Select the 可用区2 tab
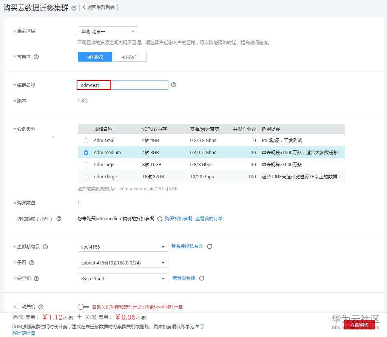This screenshot has height=337, width=387. point(95,57)
